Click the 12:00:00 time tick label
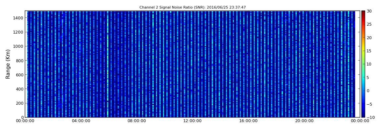 coord(192,121)
